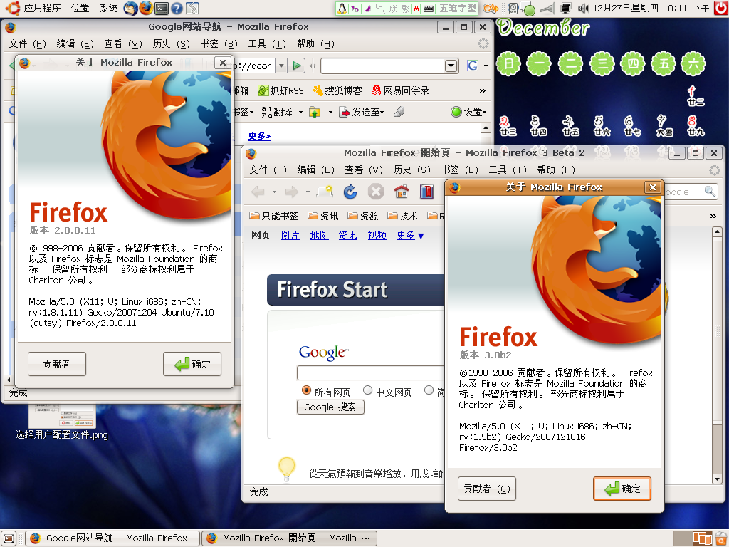Select the 中文网页 radio button

368,390
